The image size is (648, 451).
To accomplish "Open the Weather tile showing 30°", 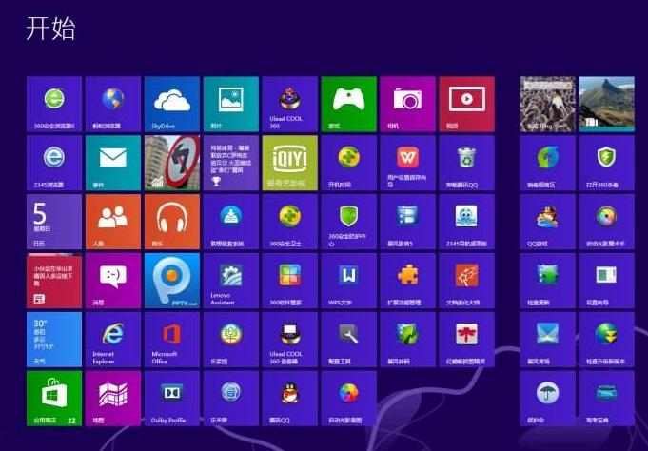I will pos(54,340).
